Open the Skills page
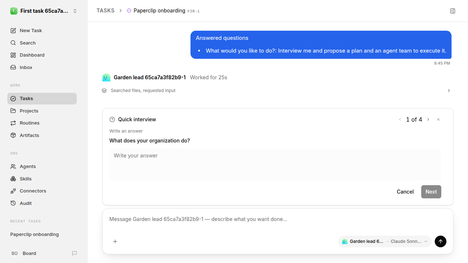 pos(42,179)
